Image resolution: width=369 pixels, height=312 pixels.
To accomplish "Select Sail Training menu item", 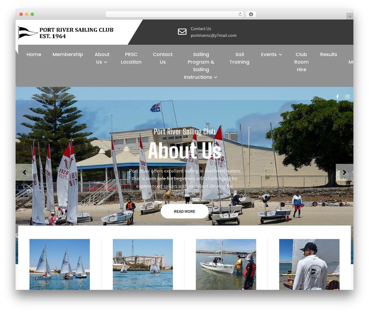I will [x=239, y=58].
